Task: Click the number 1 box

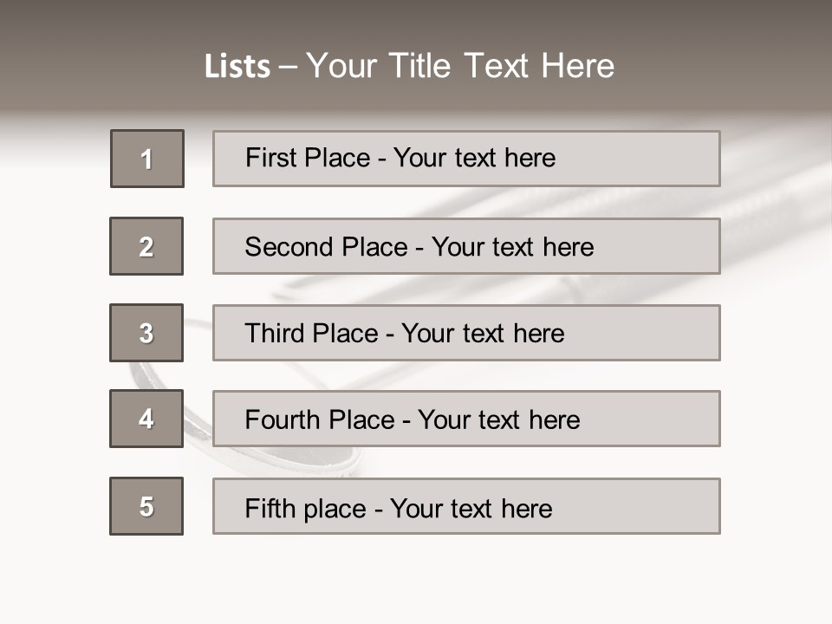Action: (x=147, y=159)
